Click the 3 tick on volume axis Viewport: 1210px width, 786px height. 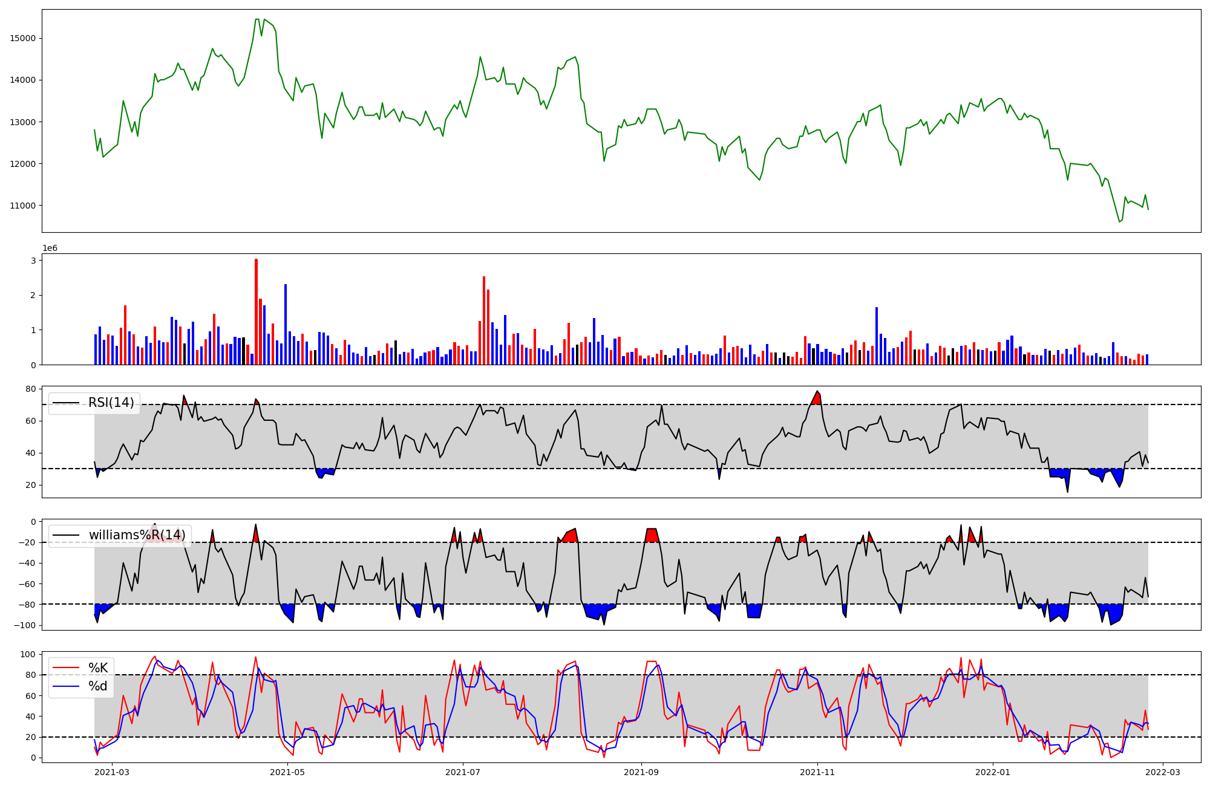34,261
